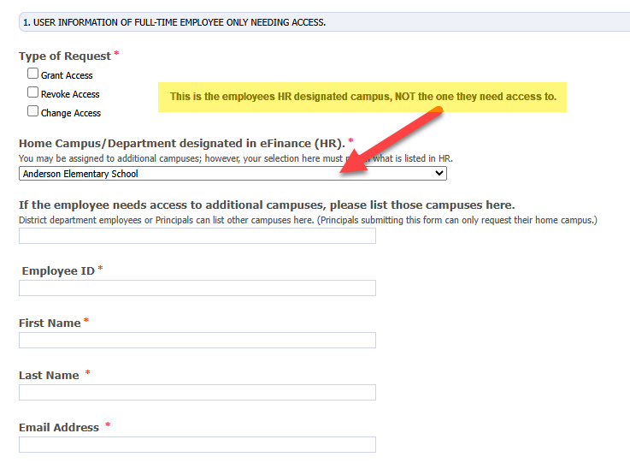Click the Last Name field label
This screenshot has height=463, width=630.
click(x=49, y=376)
